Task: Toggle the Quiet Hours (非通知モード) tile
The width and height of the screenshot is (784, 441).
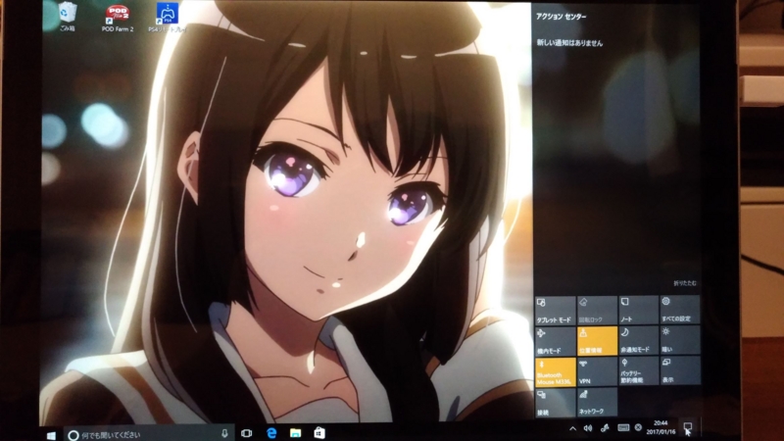Action: pyautogui.click(x=639, y=340)
